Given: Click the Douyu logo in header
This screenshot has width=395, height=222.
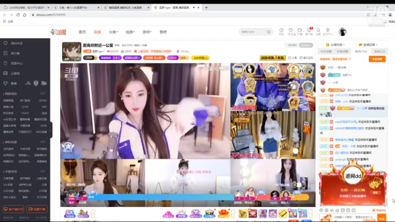Looking at the screenshot, I should [x=58, y=32].
